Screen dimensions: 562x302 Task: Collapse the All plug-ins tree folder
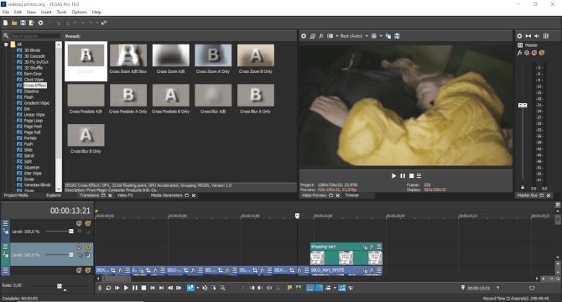click(x=6, y=44)
